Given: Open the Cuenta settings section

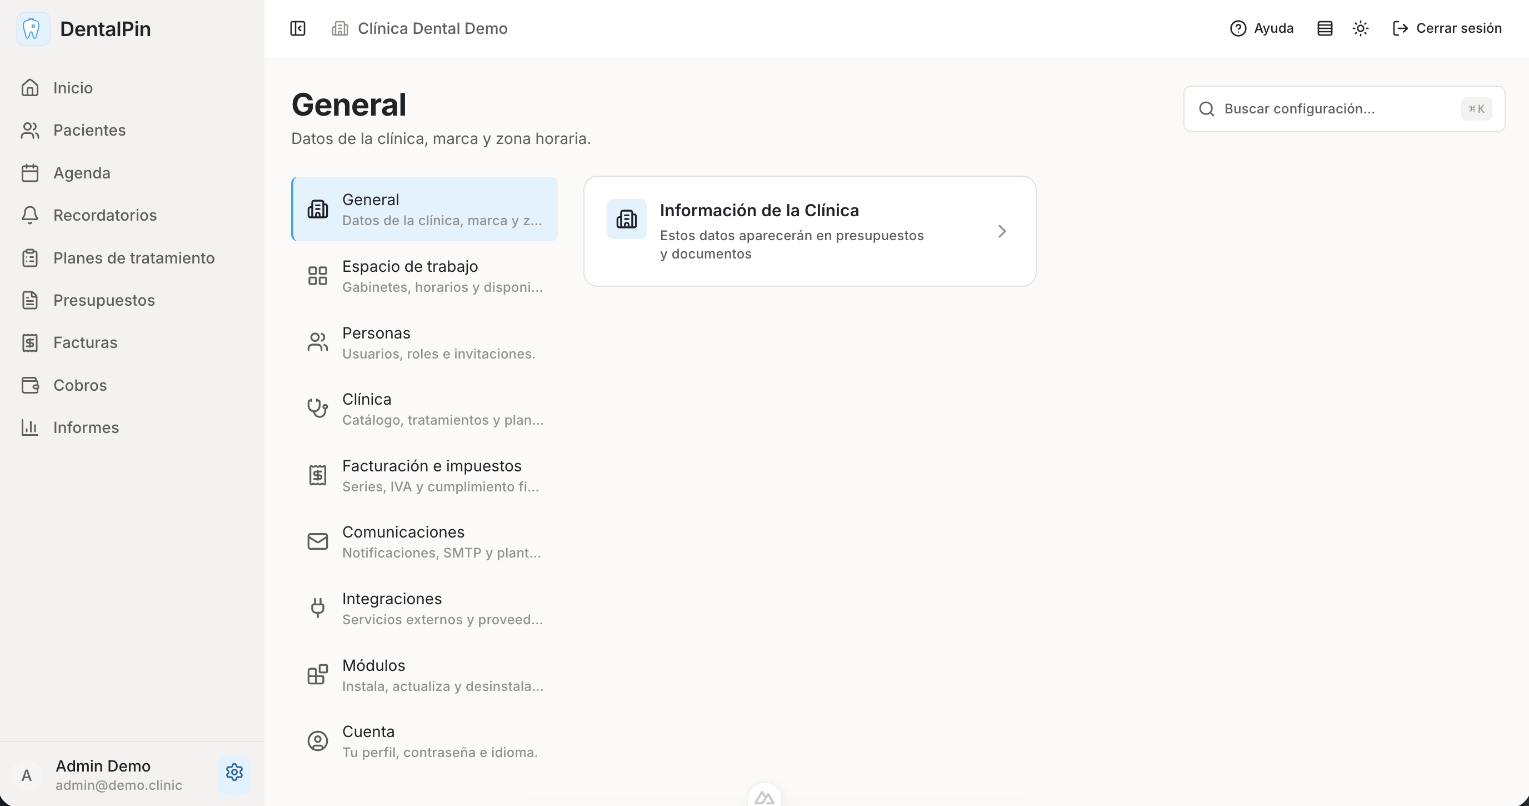Looking at the screenshot, I should click(424, 740).
